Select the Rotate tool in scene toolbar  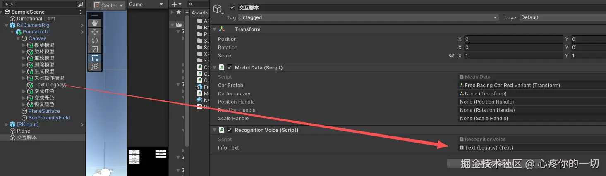pos(95,40)
